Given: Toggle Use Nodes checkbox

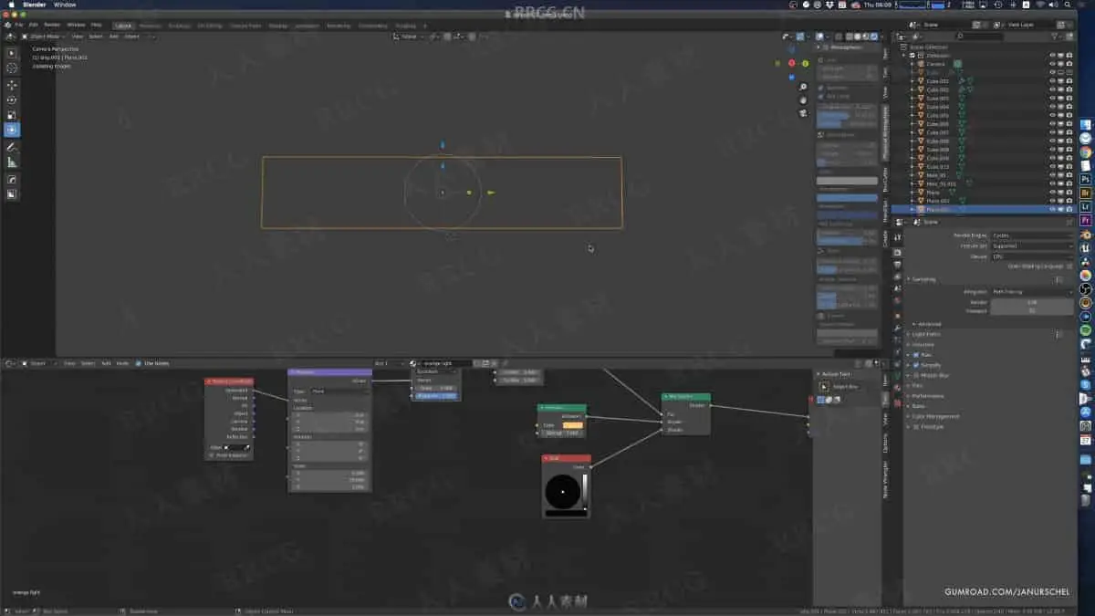Looking at the screenshot, I should [x=139, y=363].
